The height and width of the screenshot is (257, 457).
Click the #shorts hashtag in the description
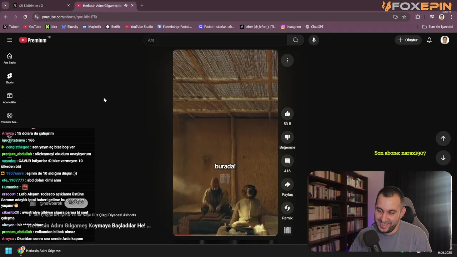(130, 215)
